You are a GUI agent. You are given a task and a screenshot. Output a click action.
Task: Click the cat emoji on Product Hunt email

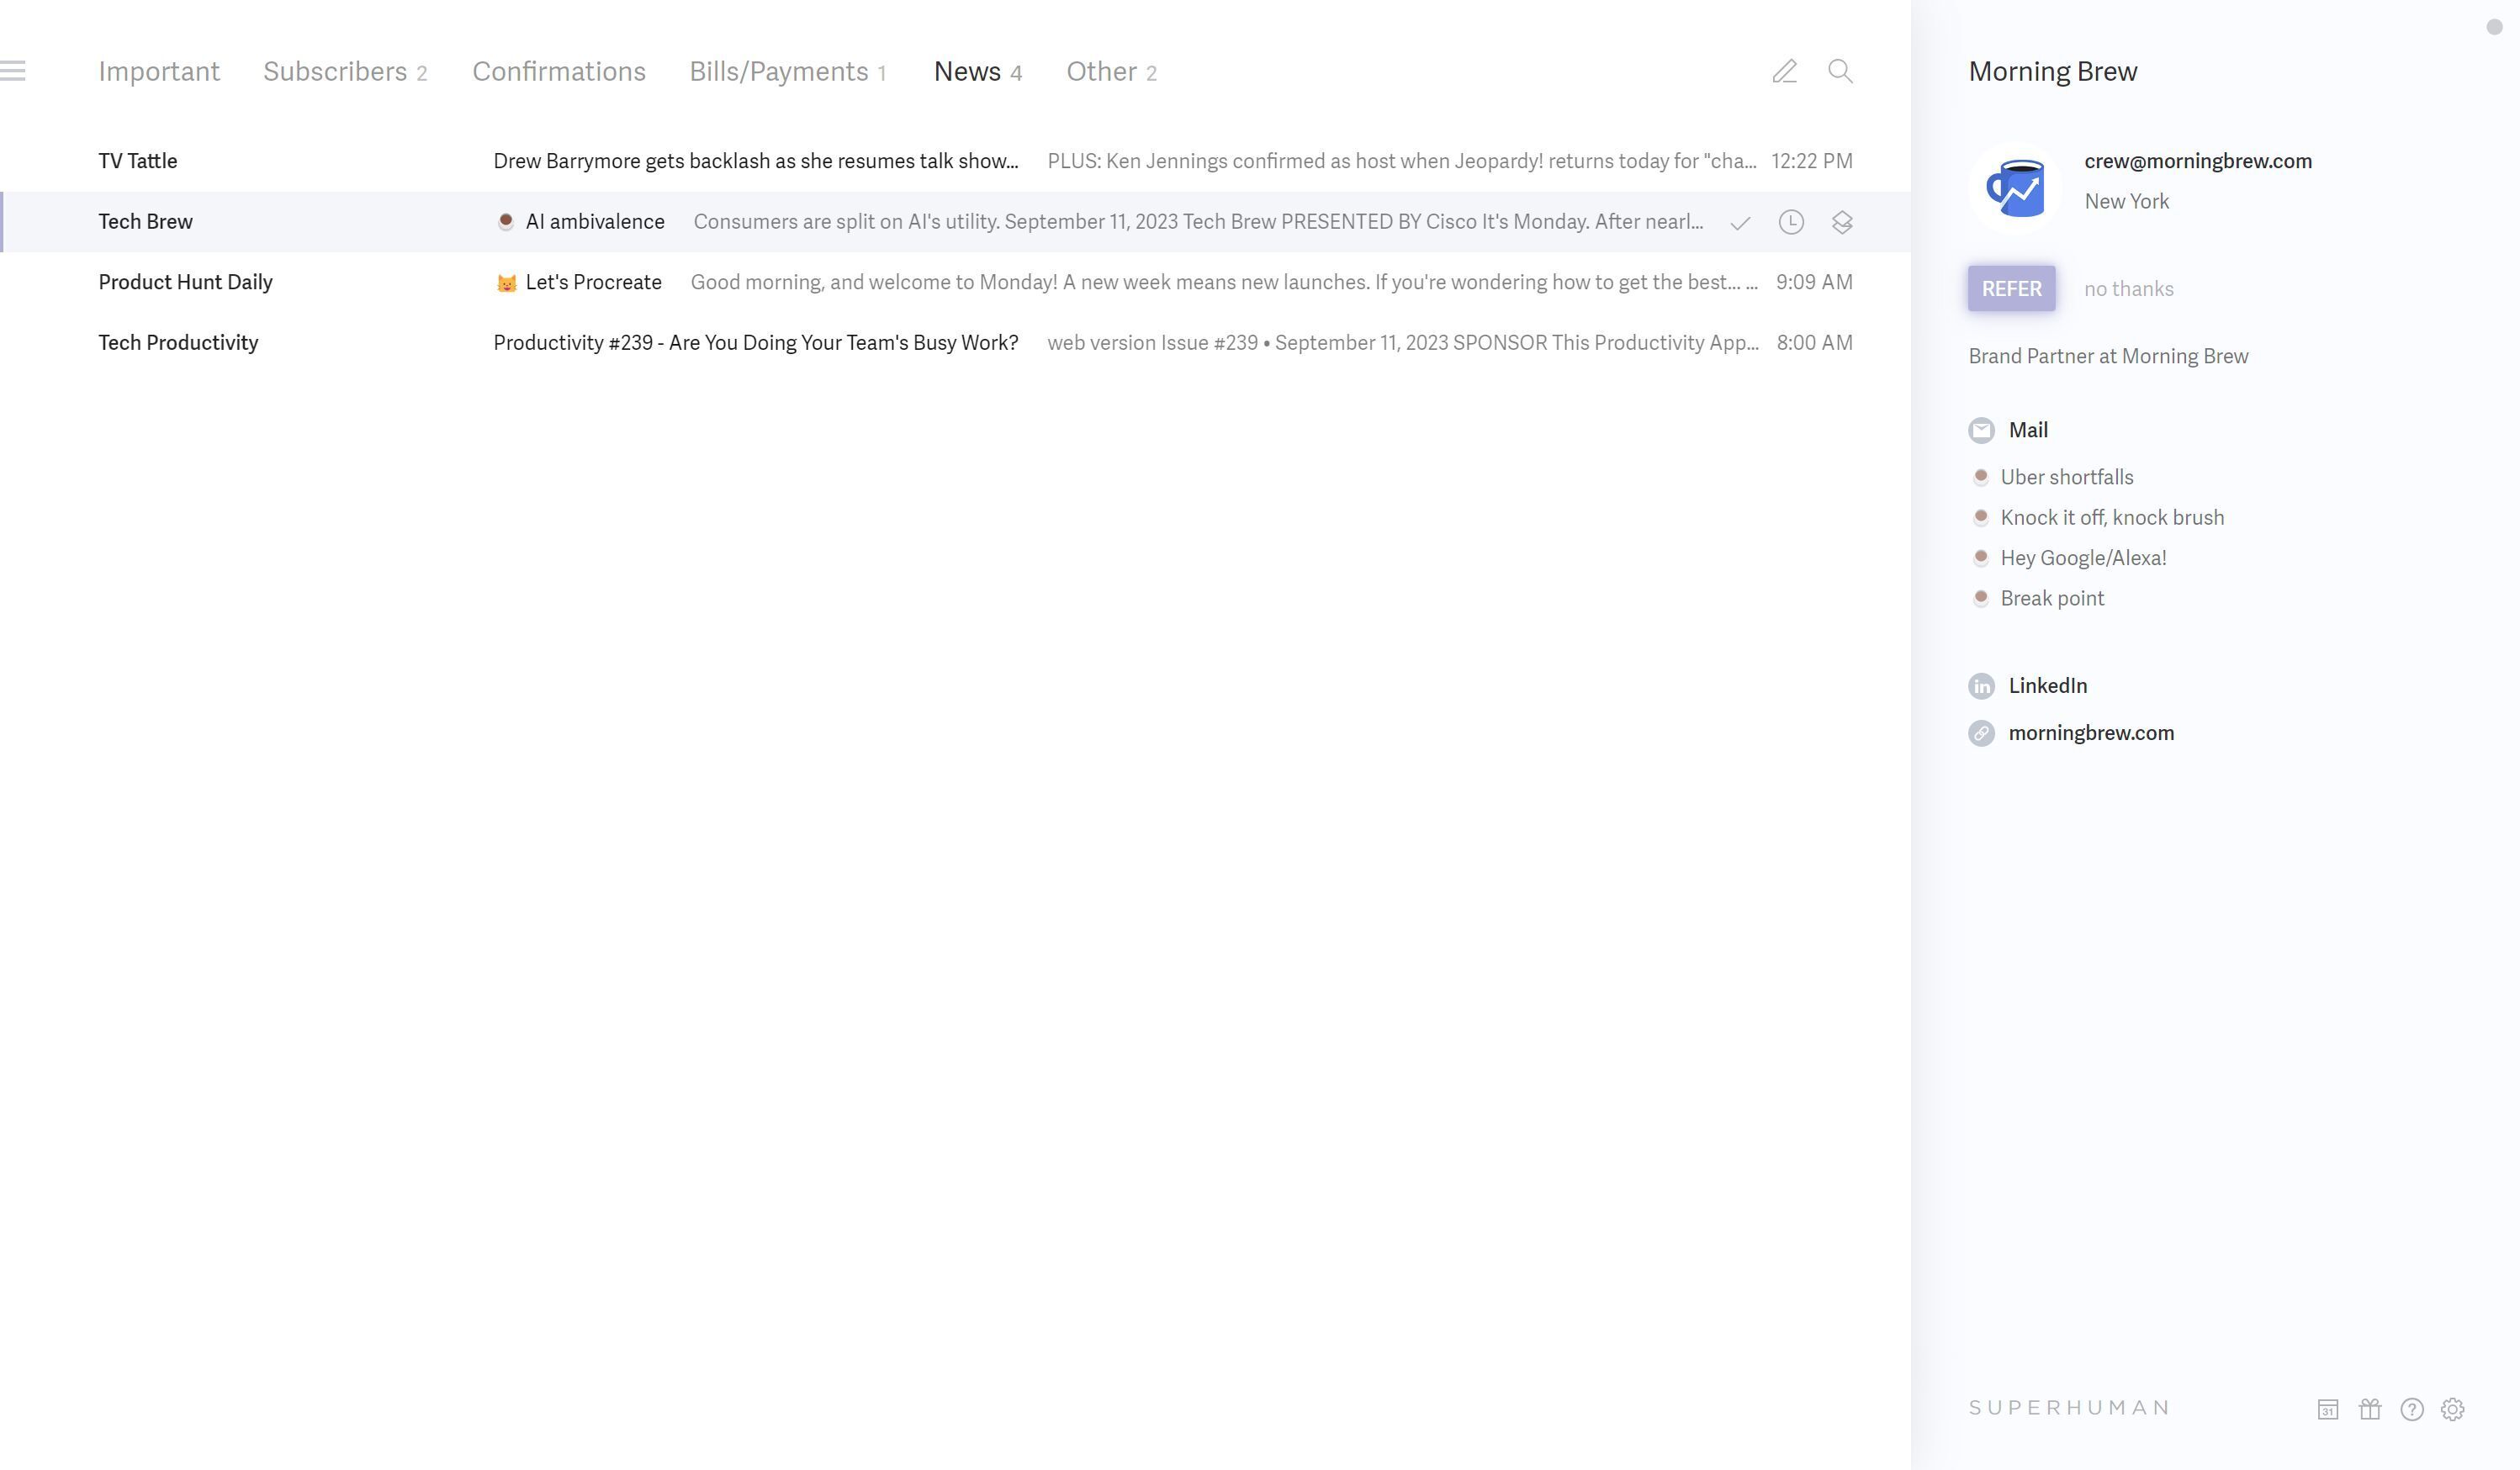(x=506, y=283)
